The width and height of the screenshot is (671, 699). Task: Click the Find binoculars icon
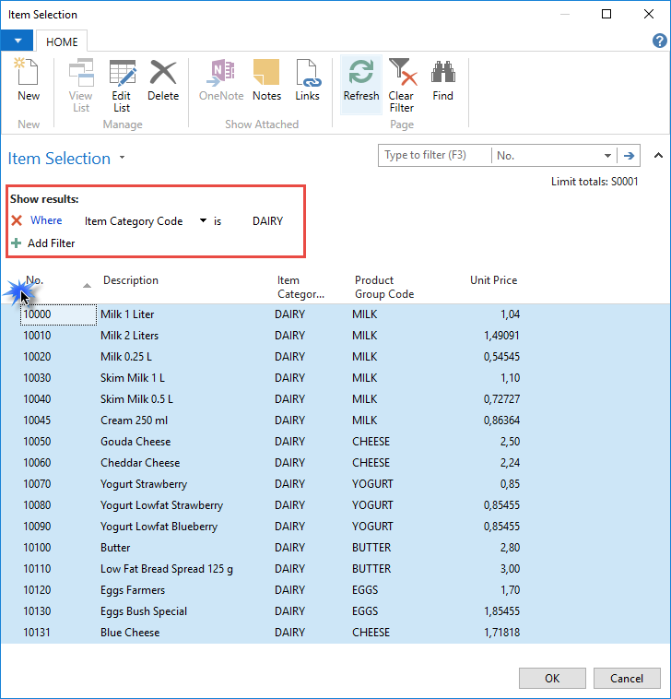443,74
